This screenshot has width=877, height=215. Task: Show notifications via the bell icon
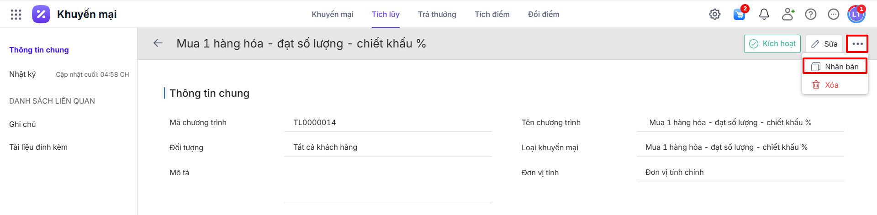tap(764, 15)
